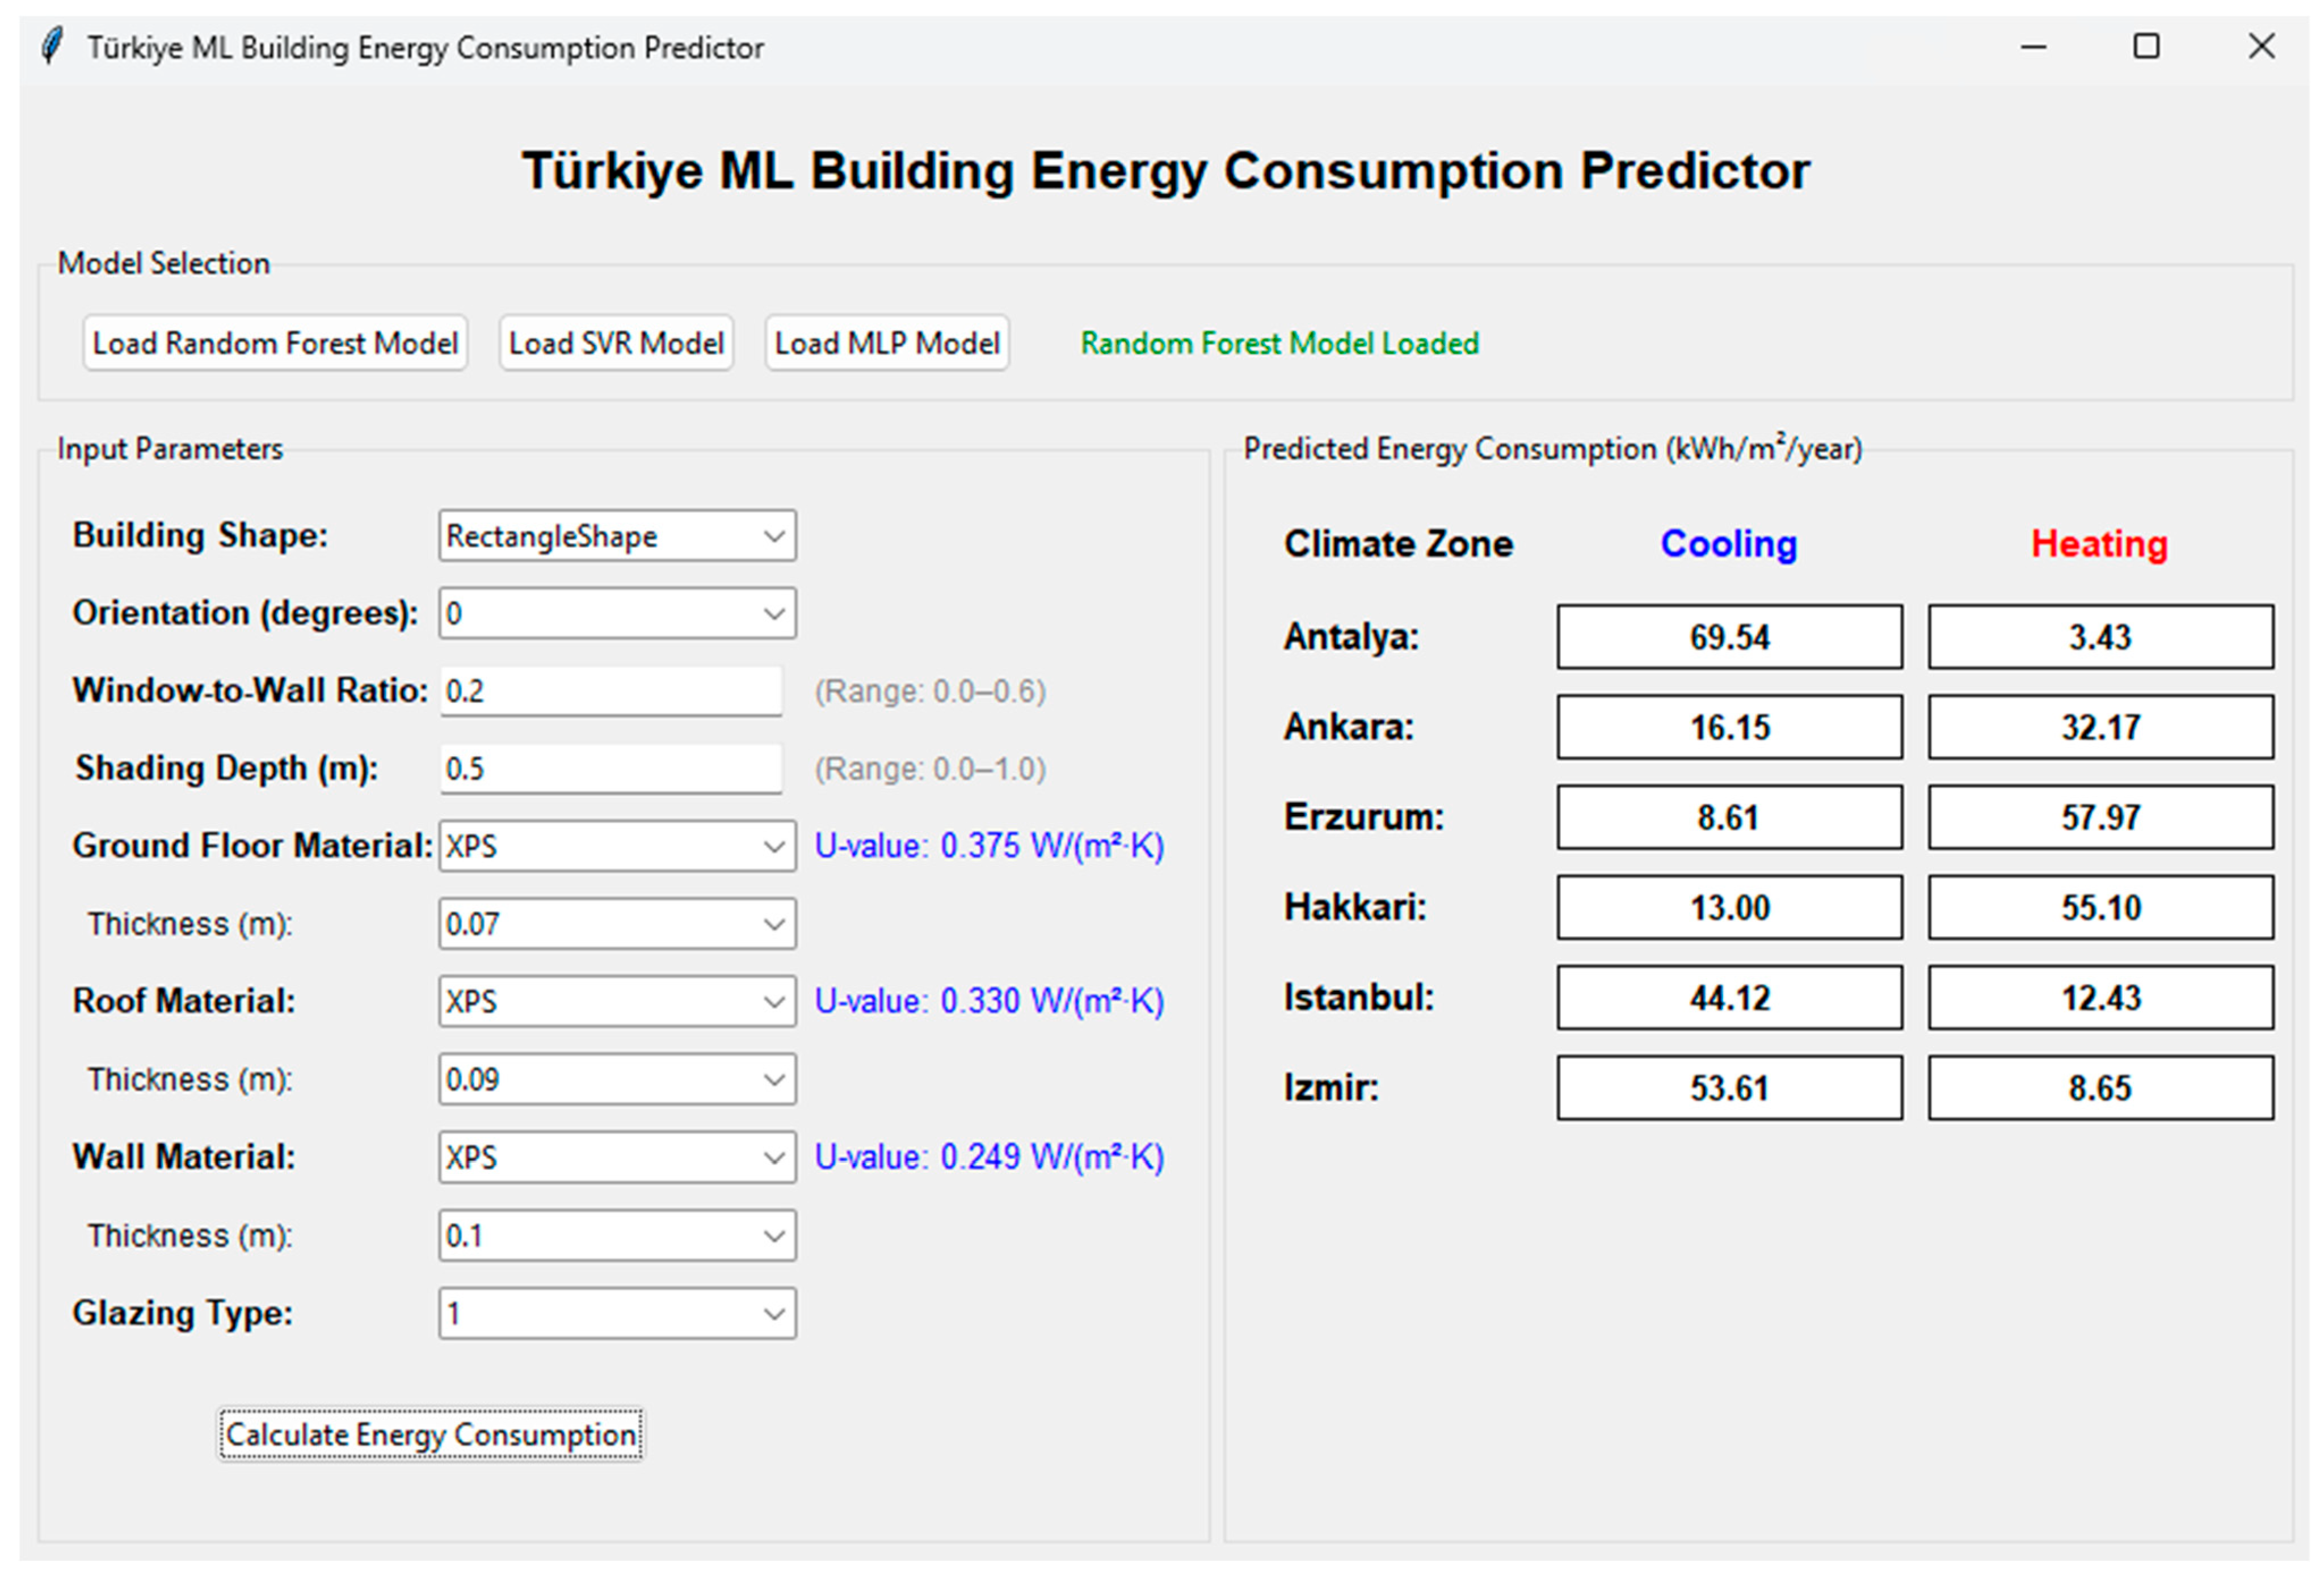This screenshot has width=2324, height=1578.
Task: Open the Roof Material combo box
Action: click(773, 1001)
